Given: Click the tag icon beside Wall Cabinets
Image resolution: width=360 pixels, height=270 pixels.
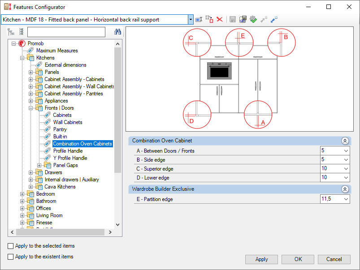Looking at the screenshot, I should pyautogui.click(x=47, y=122).
